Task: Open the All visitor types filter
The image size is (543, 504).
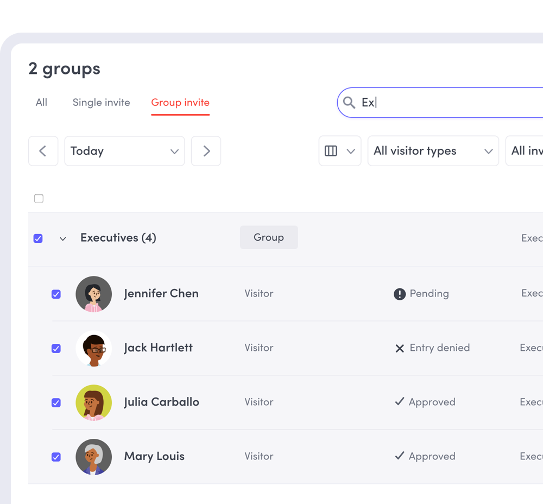Action: click(x=433, y=150)
